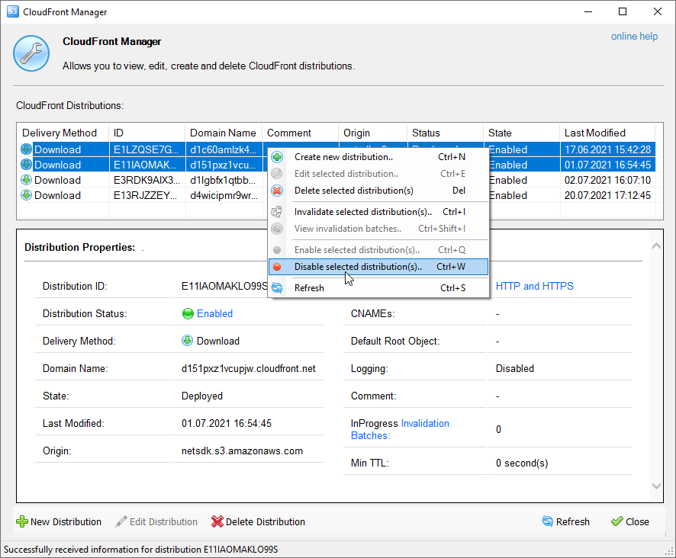The width and height of the screenshot is (676, 558).
Task: Click the Edit Distribution button
Action: click(156, 522)
